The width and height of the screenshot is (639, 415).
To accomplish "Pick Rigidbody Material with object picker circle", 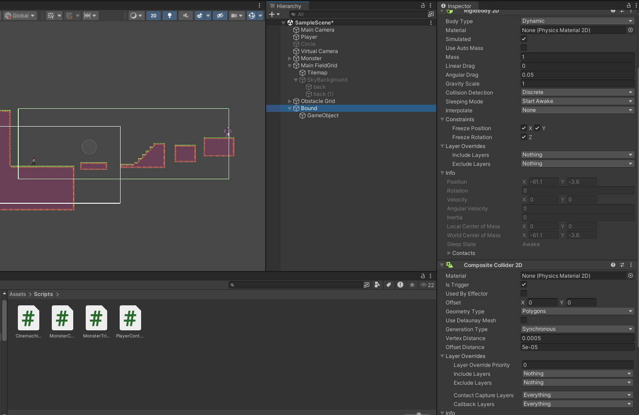I will click(x=631, y=30).
